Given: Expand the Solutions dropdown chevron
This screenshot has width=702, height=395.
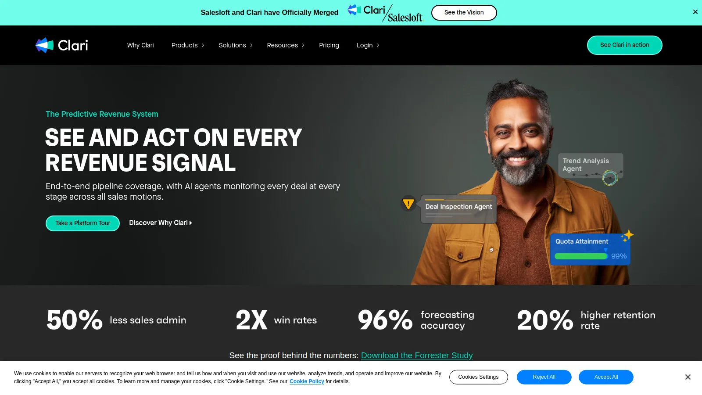Looking at the screenshot, I should coord(251,46).
